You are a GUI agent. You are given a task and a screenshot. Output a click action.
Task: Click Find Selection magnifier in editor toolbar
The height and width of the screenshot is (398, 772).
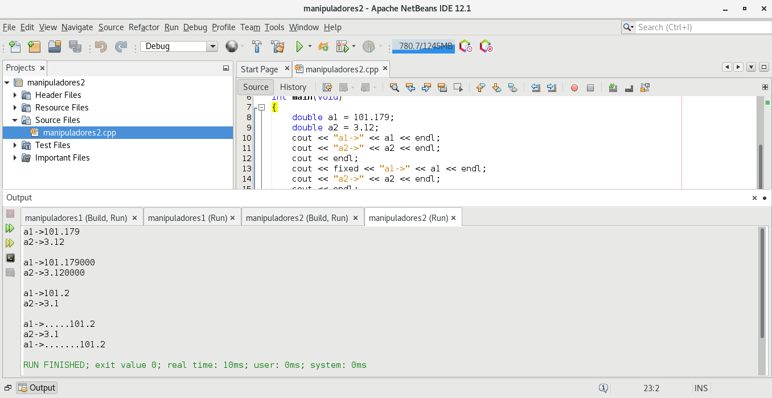[394, 88]
